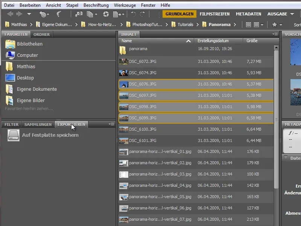Switch to the Sammlungen tab
Image resolution: width=301 pixels, height=226 pixels.
click(x=38, y=124)
